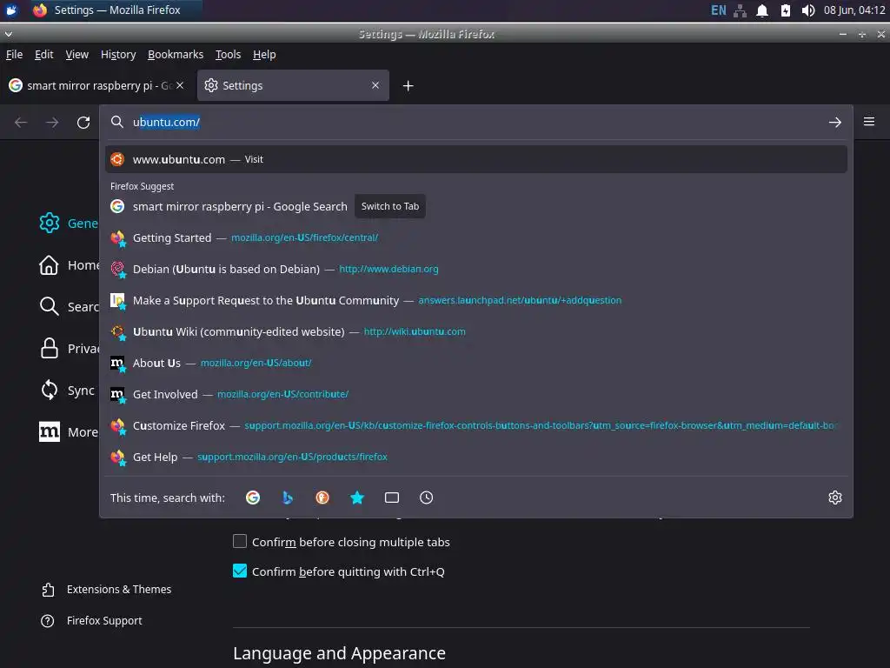Click the Go arrow in address bar
The height and width of the screenshot is (668, 890).
coord(835,122)
